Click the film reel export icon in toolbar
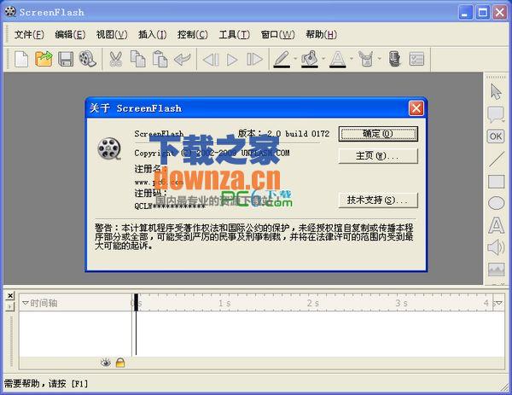 [88, 59]
